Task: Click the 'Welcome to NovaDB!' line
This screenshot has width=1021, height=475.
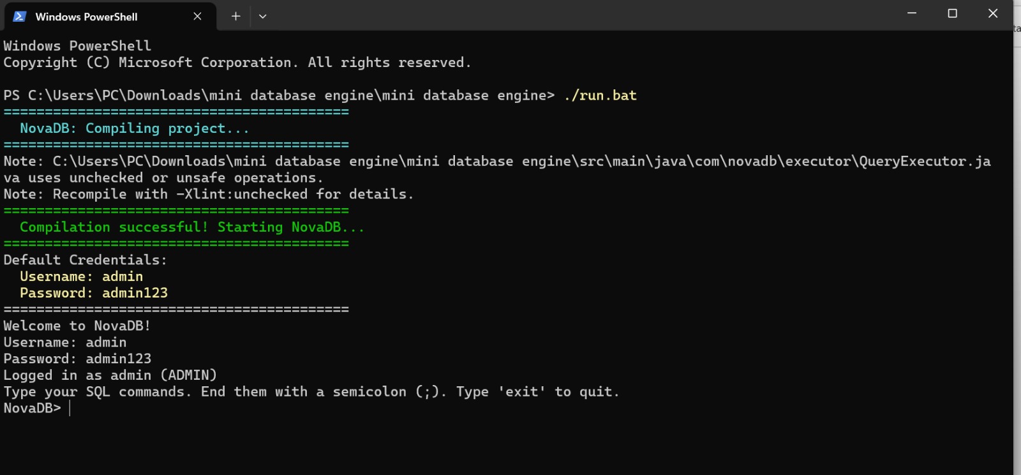Action: coord(77,326)
